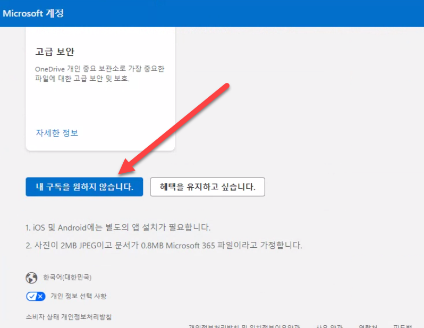Go to Microsoft 계정 header link
The image size is (424, 328).
point(33,13)
